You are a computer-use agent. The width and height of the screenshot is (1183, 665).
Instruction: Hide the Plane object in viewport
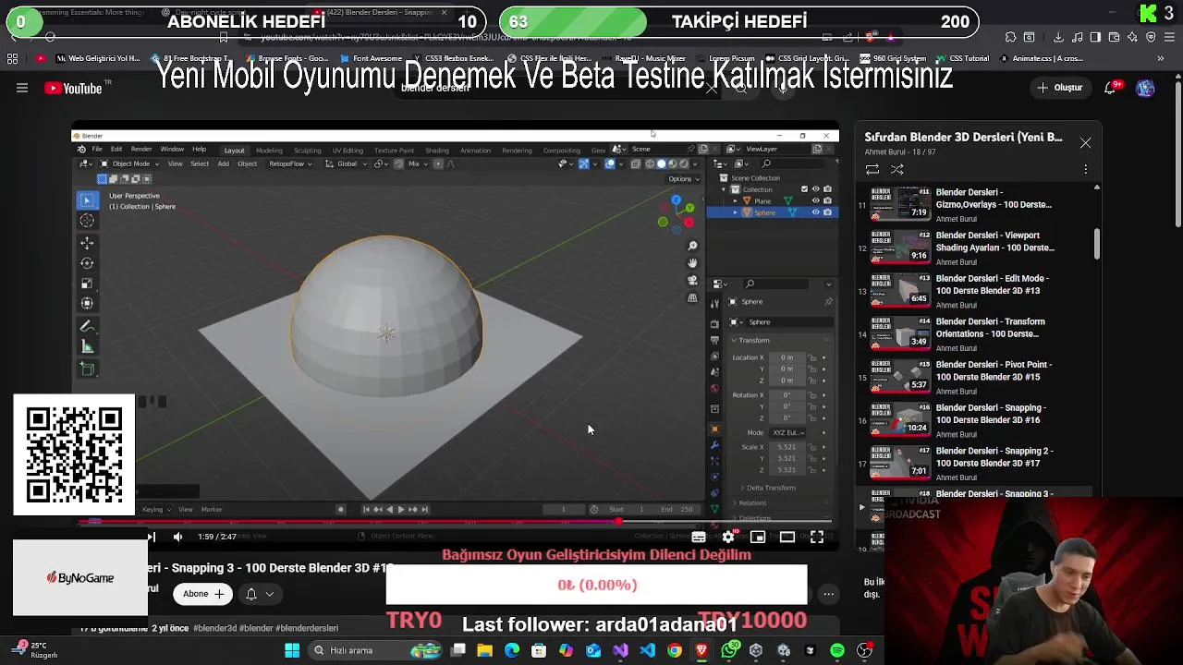815,200
